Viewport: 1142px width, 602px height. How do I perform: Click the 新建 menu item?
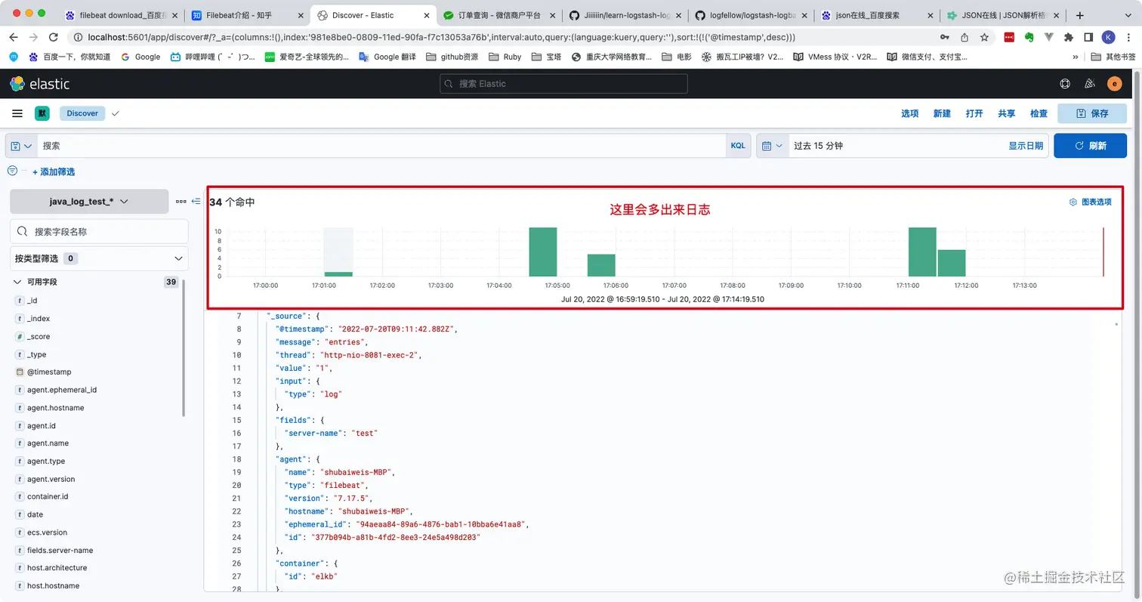(942, 113)
